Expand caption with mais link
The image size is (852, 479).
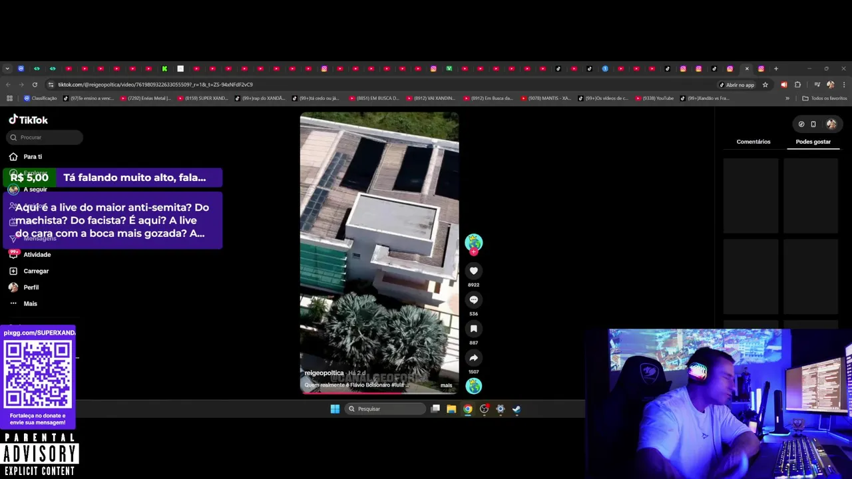[x=446, y=385]
